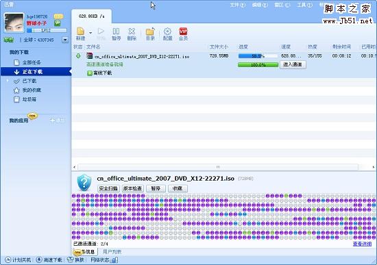377x265 pixels.
Task: Click 网络状态 in the status bar
Action: coord(104,260)
